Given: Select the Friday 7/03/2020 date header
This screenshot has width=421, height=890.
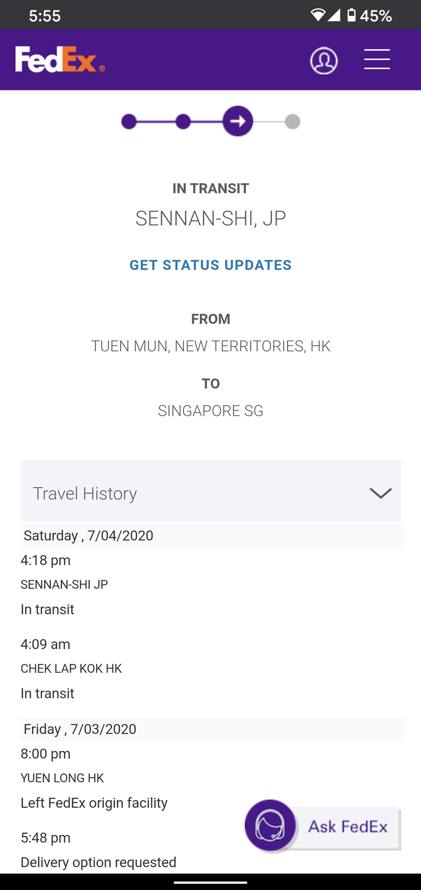Looking at the screenshot, I should pyautogui.click(x=80, y=729).
